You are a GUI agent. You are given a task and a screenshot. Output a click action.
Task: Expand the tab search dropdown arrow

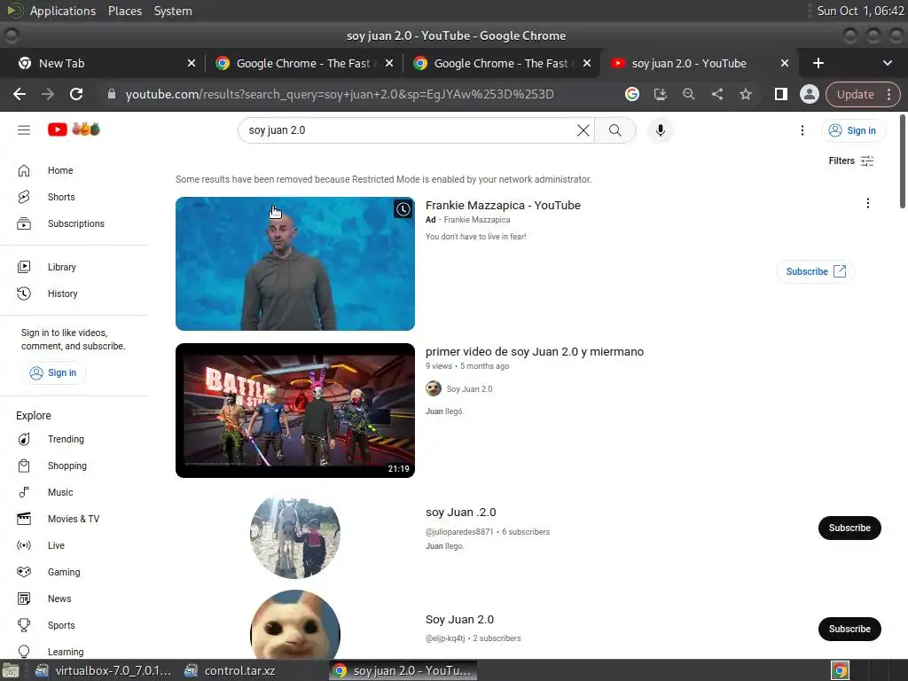(x=887, y=63)
